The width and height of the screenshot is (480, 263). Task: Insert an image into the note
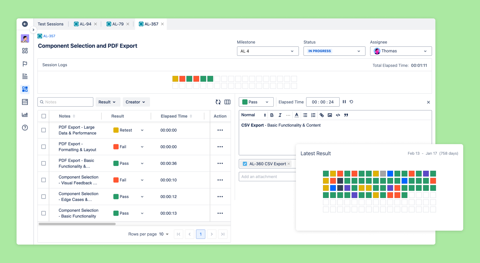(x=330, y=115)
